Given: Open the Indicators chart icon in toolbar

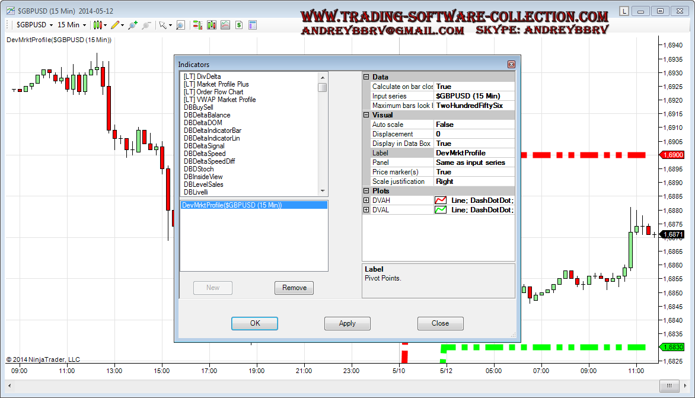Looking at the screenshot, I should tap(225, 25).
